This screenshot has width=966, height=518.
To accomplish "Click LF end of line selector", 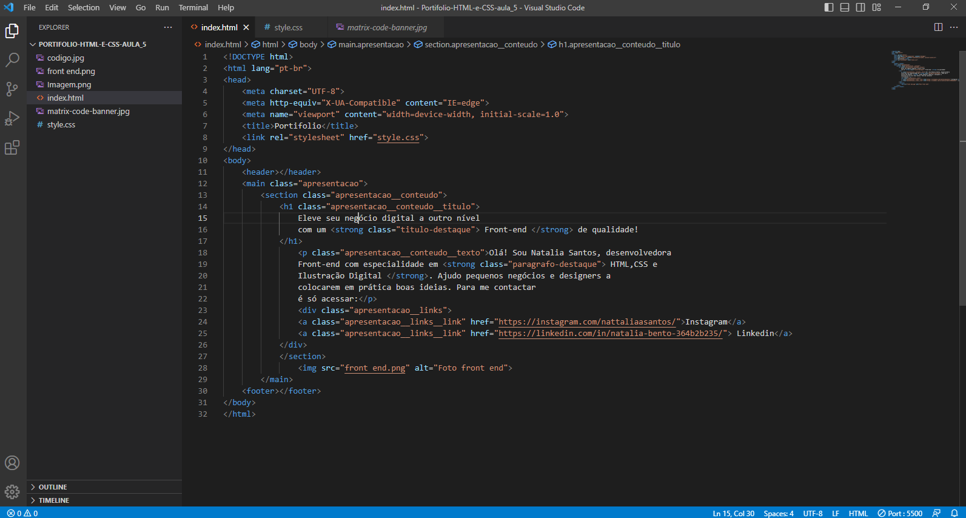I will click(836, 513).
